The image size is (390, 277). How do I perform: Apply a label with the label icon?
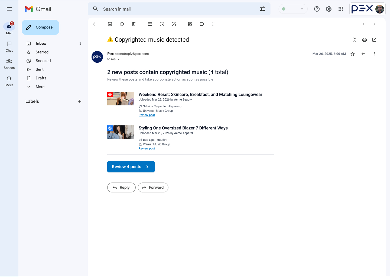pyautogui.click(x=202, y=24)
